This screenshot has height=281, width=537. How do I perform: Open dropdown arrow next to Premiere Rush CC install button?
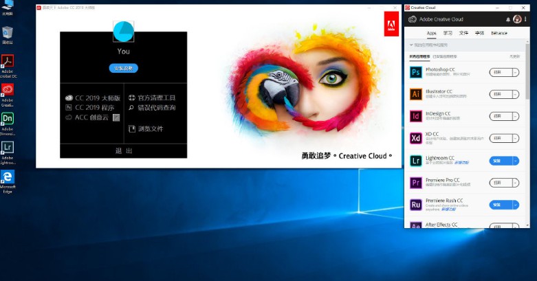pos(516,205)
